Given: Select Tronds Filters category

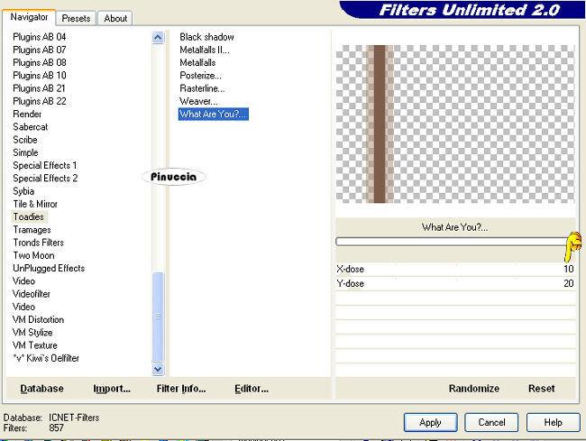Looking at the screenshot, I should click(39, 243).
